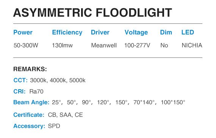Click the Beam Angle label
Screen dimensions: 216x138
31,102
